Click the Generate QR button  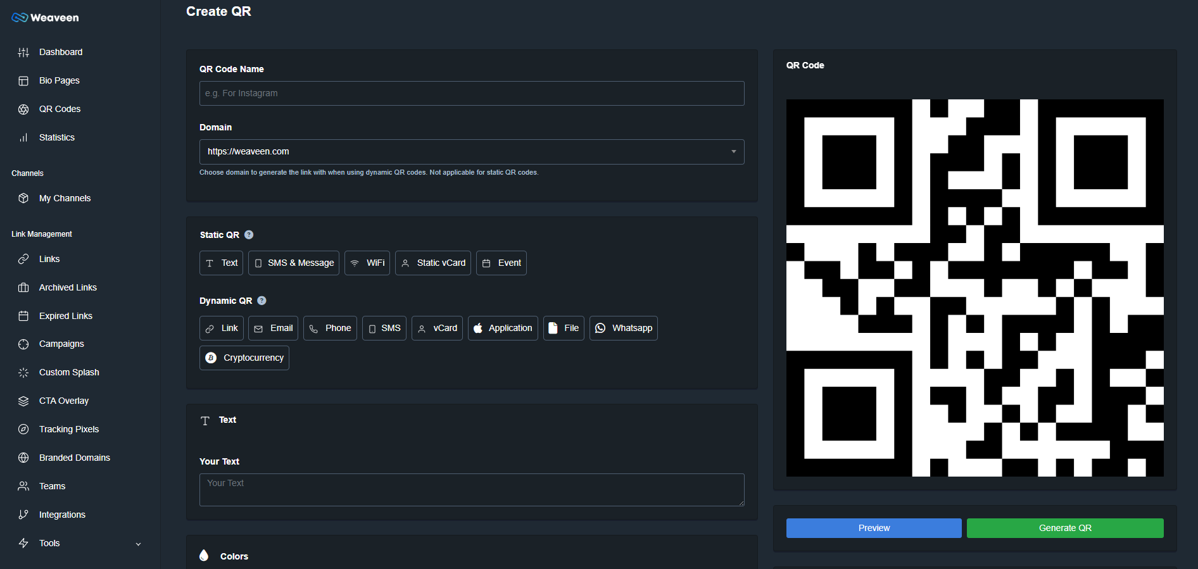point(1065,528)
